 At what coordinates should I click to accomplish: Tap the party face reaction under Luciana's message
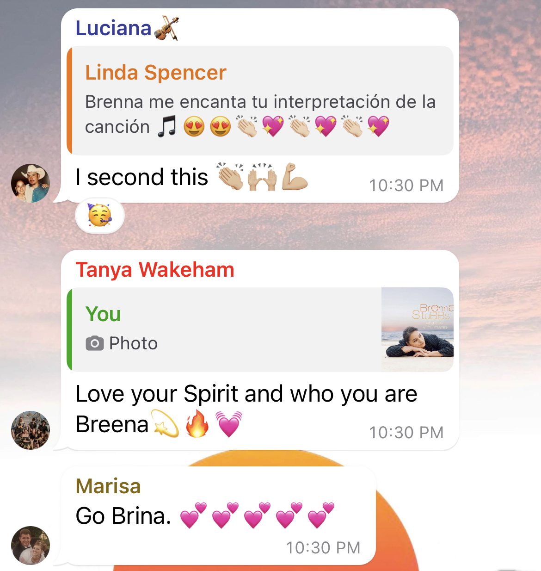[100, 216]
